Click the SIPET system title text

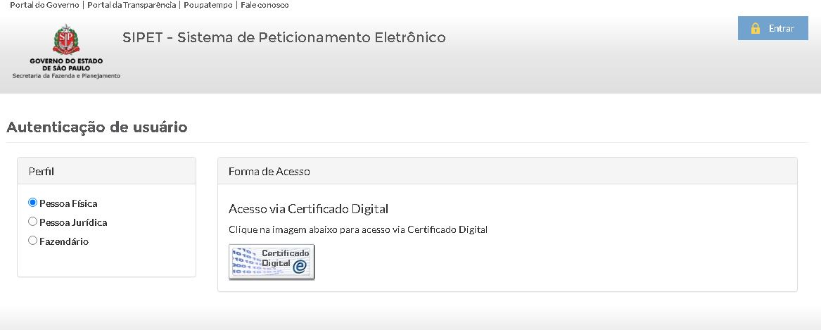[284, 38]
